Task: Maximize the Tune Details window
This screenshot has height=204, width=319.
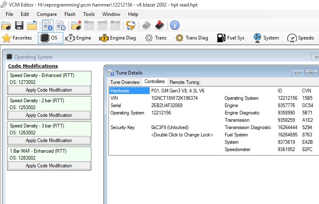Action: [311, 72]
